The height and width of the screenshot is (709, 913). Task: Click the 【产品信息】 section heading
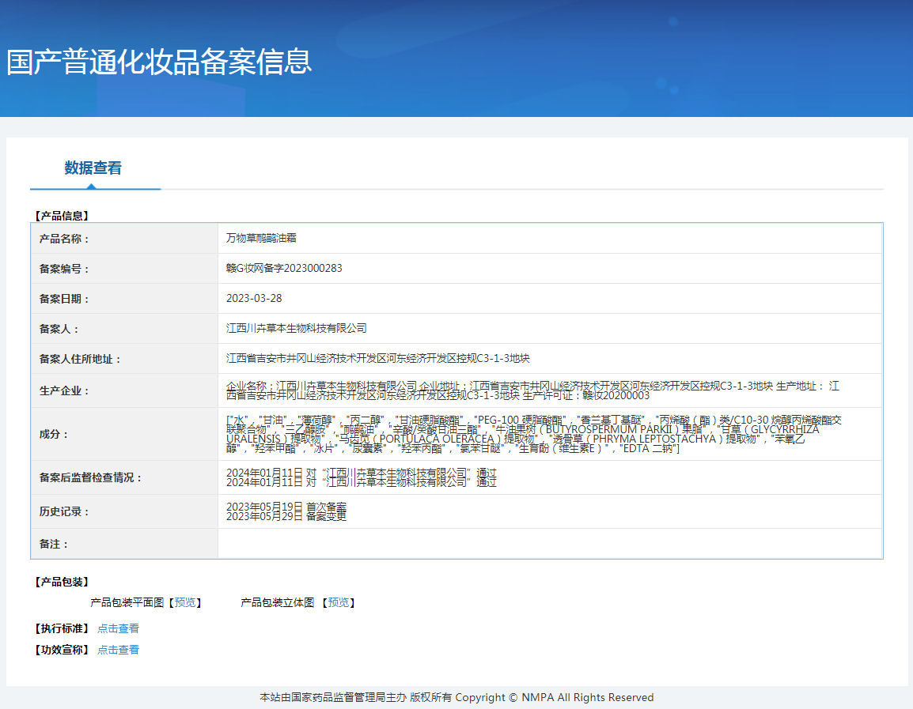(62, 216)
